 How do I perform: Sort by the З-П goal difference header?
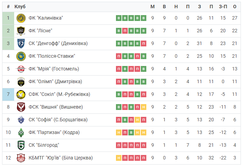[x=223, y=7]
